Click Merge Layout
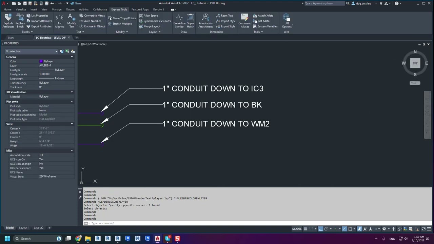This screenshot has height=244, width=434. pyautogui.click(x=150, y=26)
